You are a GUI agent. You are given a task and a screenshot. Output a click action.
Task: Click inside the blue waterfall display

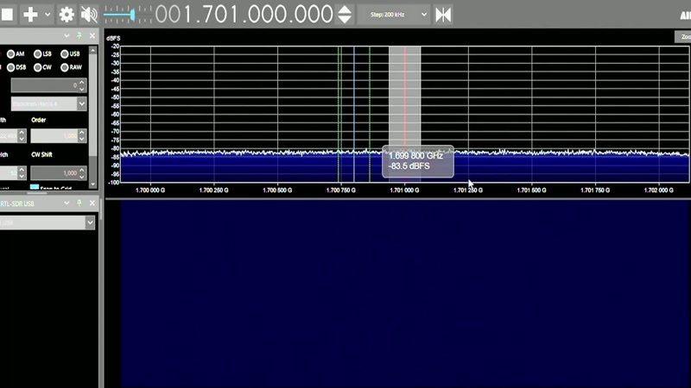point(405,294)
